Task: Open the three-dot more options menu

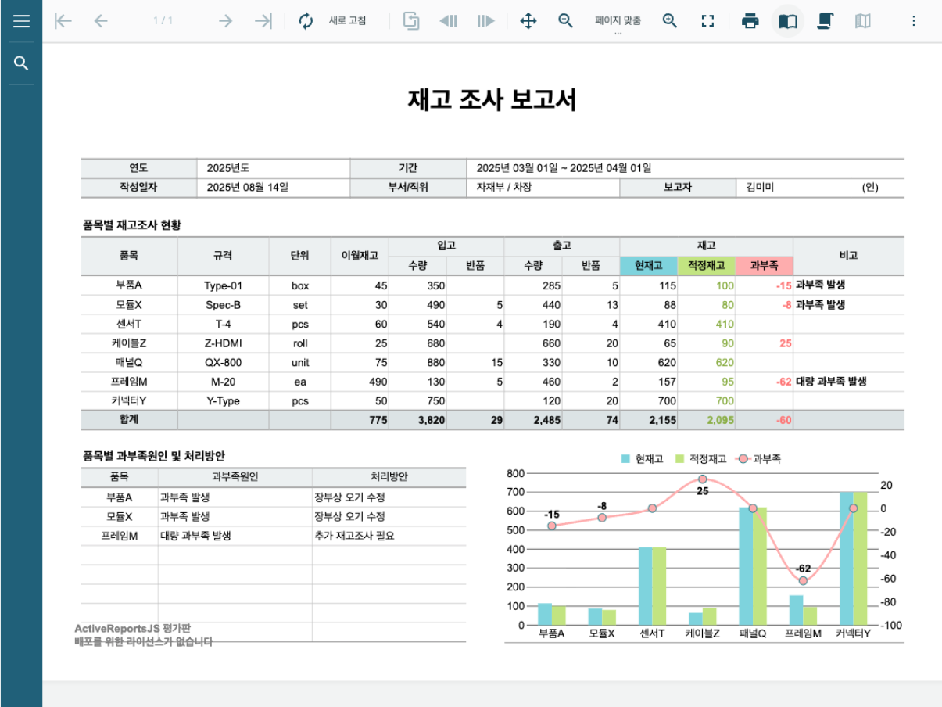Action: (914, 21)
